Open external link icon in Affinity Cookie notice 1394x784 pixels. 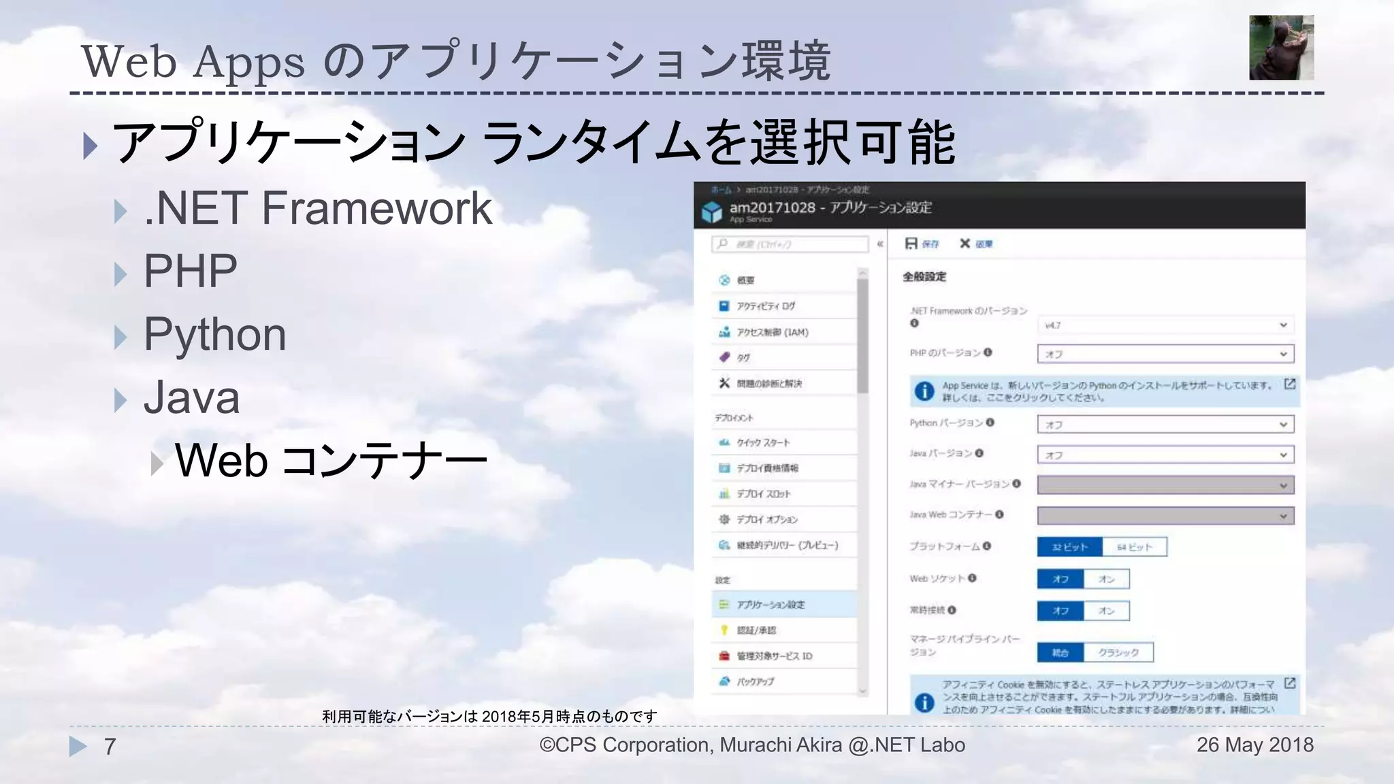(1289, 683)
